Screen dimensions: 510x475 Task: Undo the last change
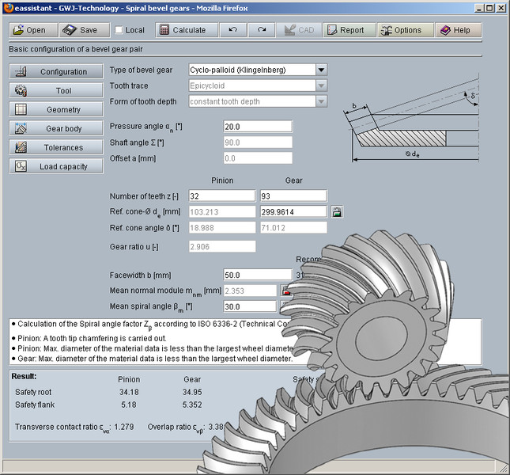(x=232, y=30)
